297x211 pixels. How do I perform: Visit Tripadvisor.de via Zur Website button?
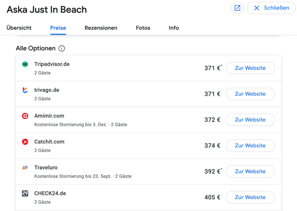pyautogui.click(x=250, y=68)
